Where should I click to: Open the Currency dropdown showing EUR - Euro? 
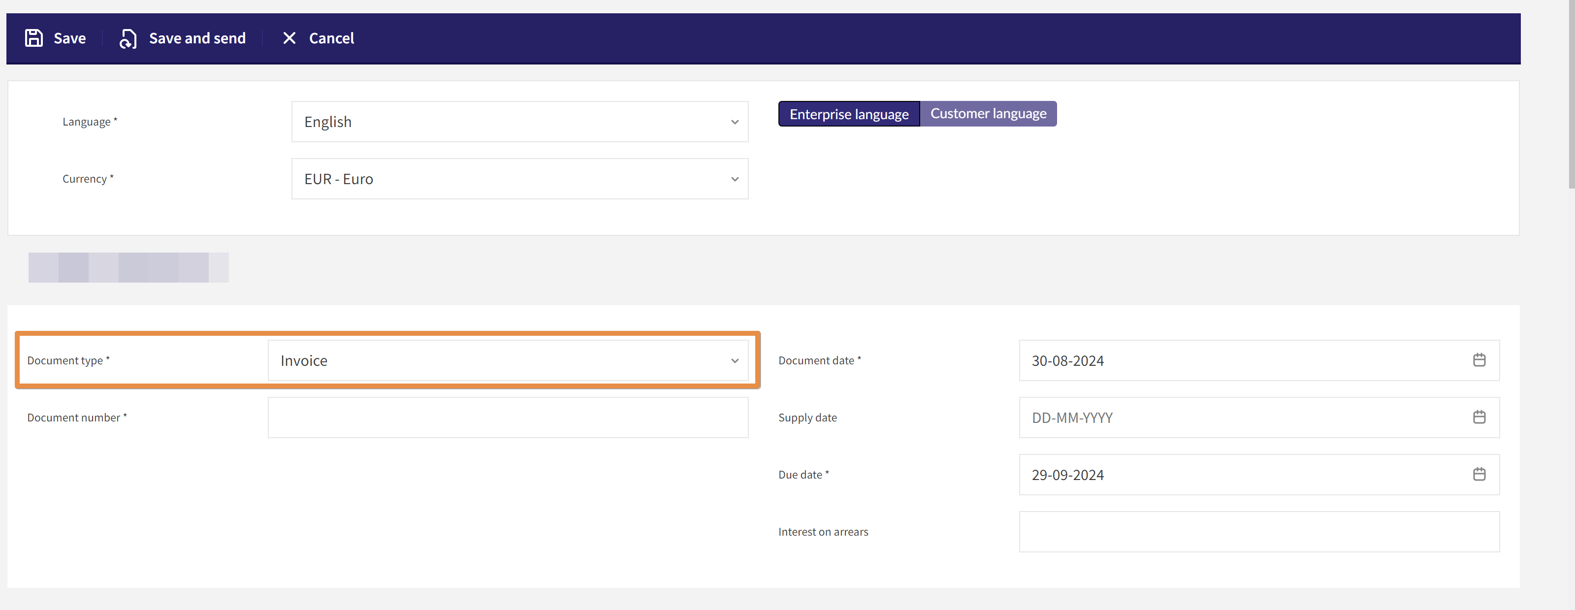pyautogui.click(x=520, y=179)
